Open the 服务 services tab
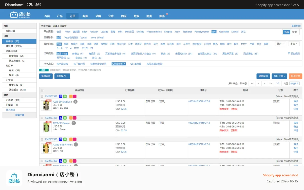The height and width of the screenshot is (190, 304). pos(162,16)
